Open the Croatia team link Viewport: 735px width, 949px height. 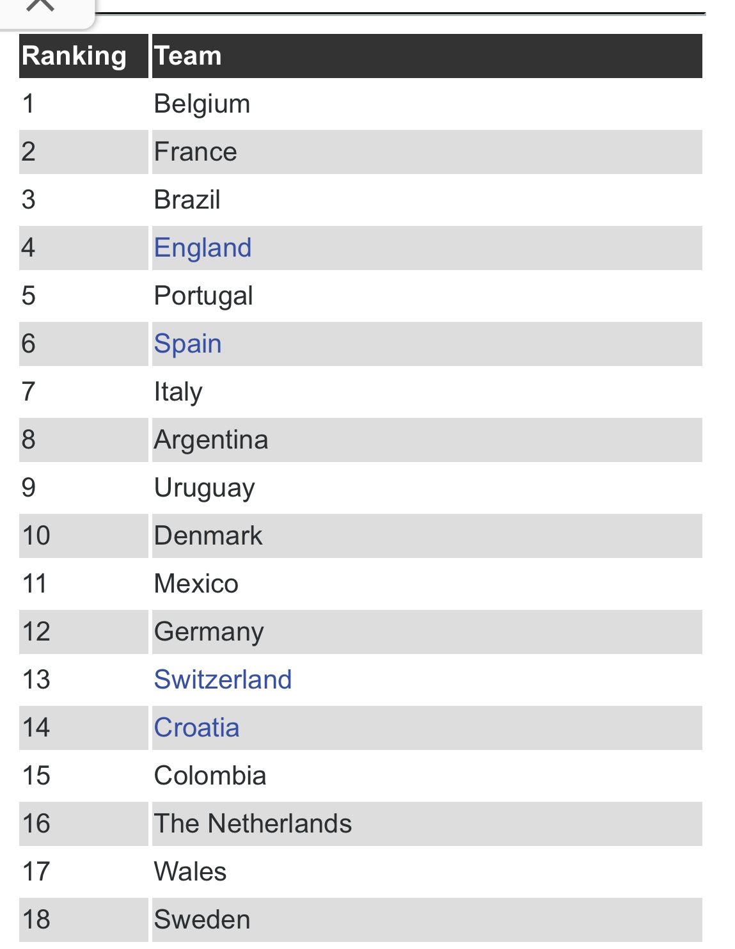196,728
